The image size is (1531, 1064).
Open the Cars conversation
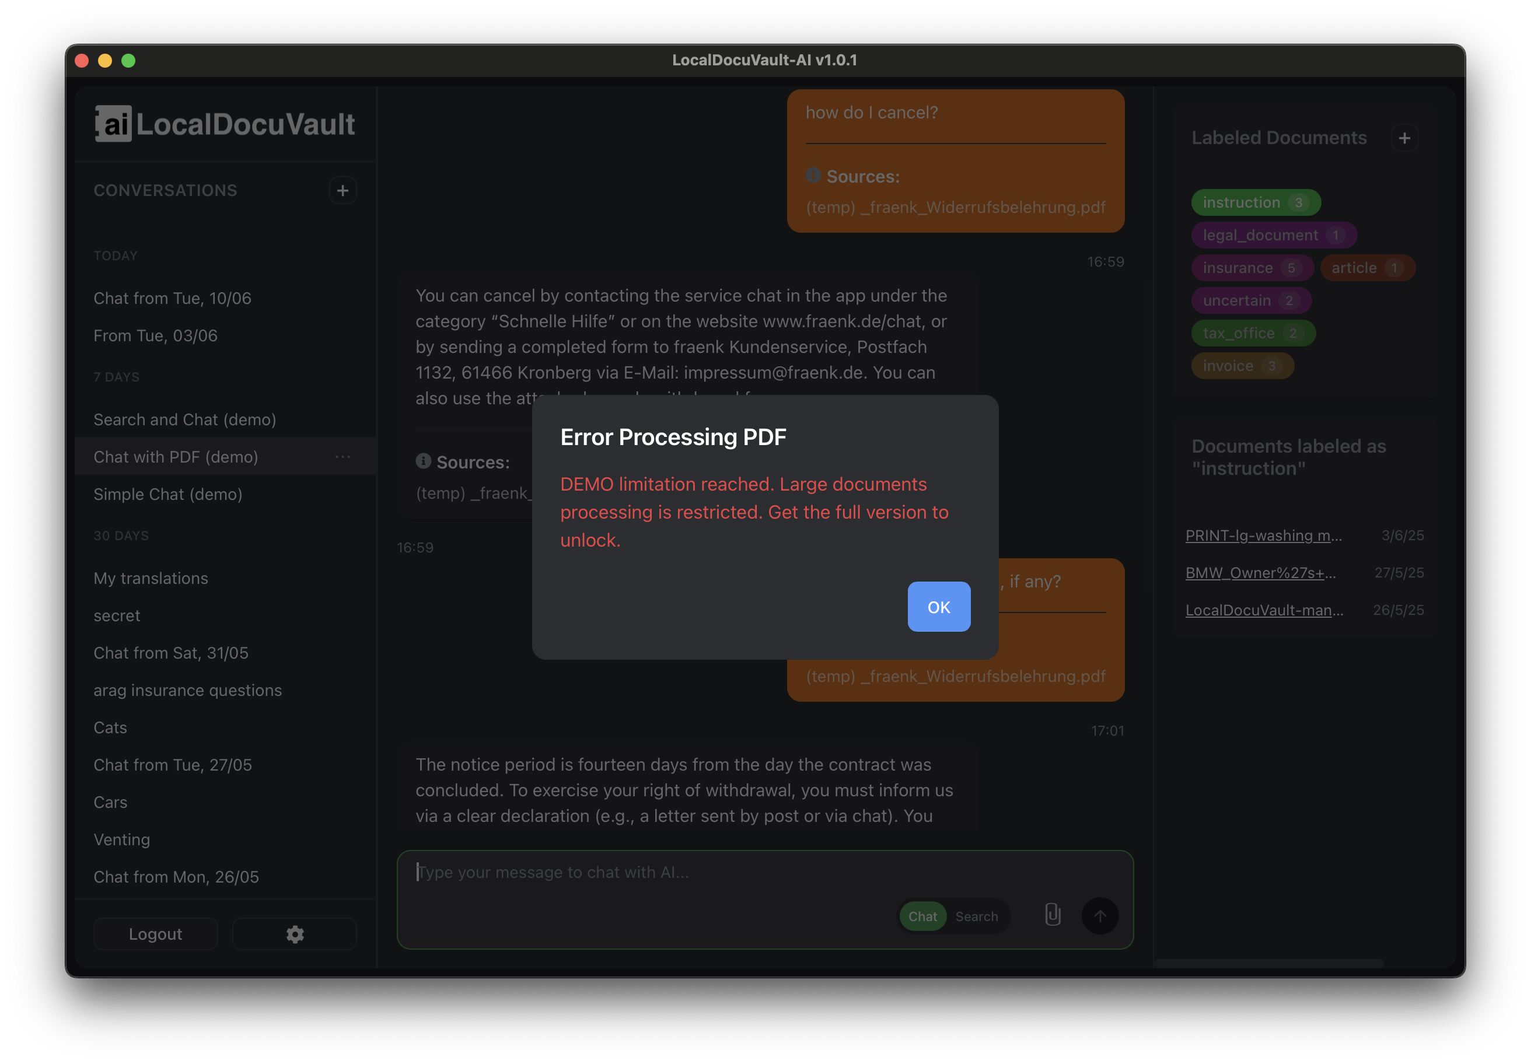225,802
